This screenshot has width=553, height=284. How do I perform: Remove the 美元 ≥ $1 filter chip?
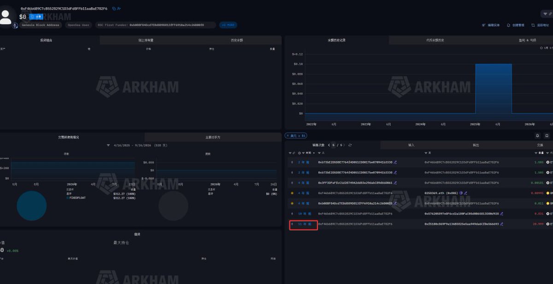288,136
